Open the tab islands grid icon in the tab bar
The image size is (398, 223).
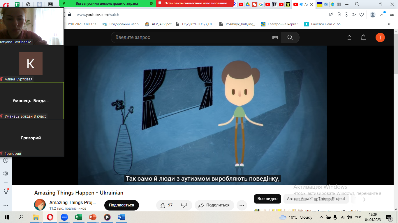coord(339,4)
